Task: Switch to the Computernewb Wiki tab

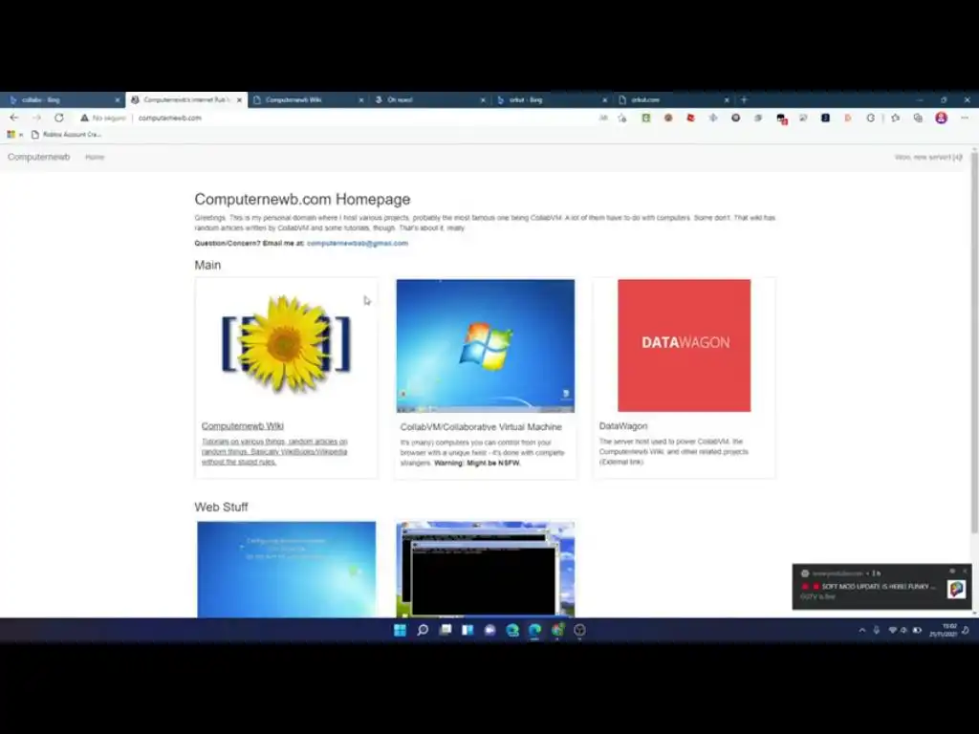Action: pyautogui.click(x=309, y=99)
